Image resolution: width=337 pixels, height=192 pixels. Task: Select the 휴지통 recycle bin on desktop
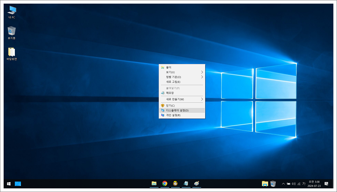pyautogui.click(x=12, y=33)
